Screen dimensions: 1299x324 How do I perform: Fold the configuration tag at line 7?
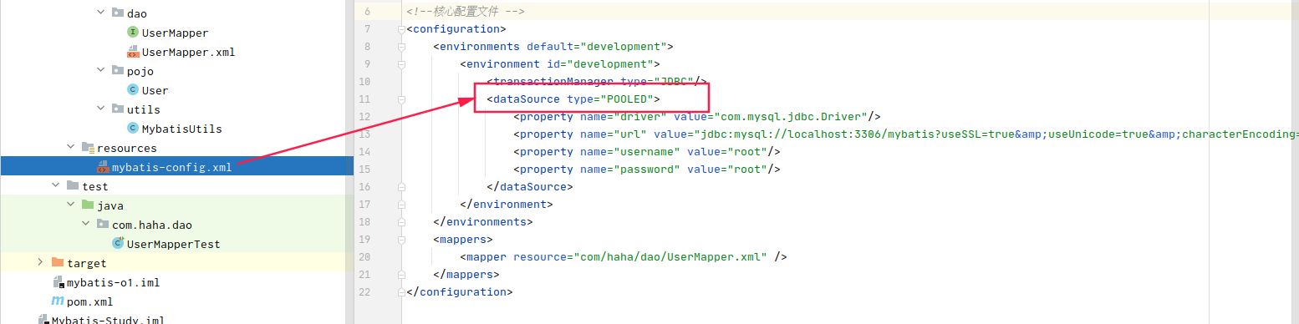coord(402,29)
